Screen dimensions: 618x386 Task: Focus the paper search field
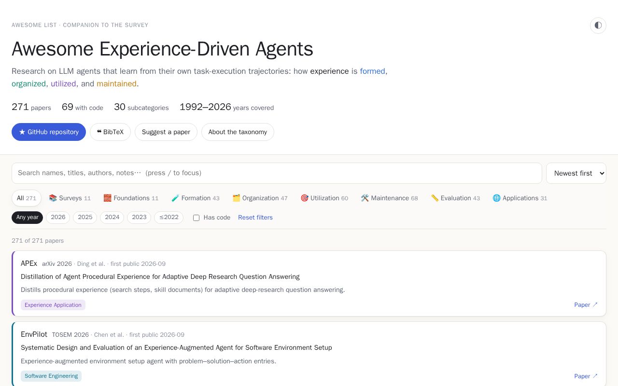[277, 173]
